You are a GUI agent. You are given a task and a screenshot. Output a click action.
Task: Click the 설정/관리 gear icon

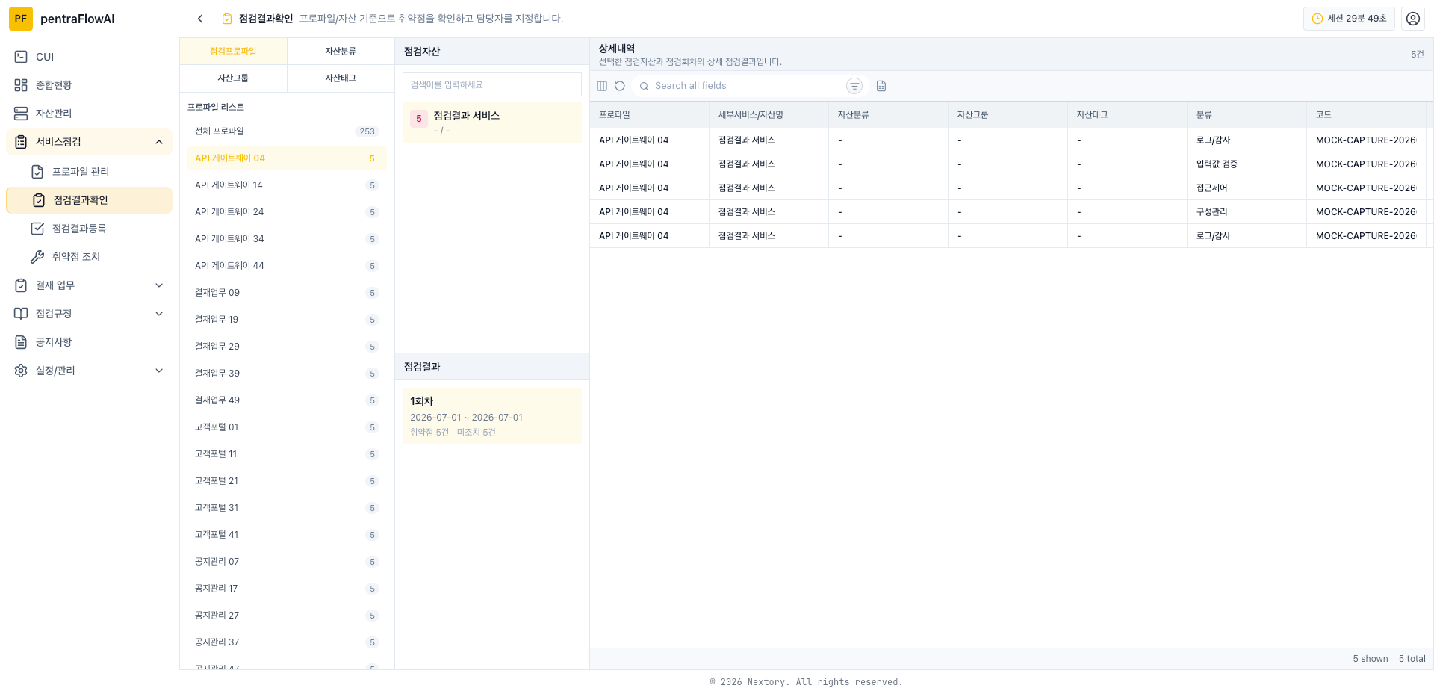pos(21,371)
